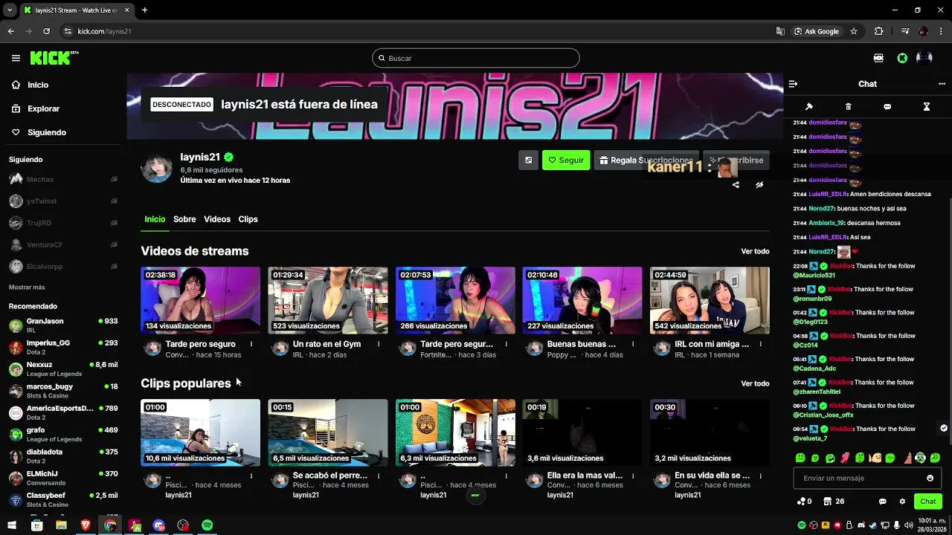Click Mostrar más in sidebar
952x535 pixels.
click(27, 287)
